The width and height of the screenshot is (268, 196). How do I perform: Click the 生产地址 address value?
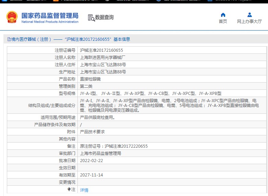pos(103,72)
